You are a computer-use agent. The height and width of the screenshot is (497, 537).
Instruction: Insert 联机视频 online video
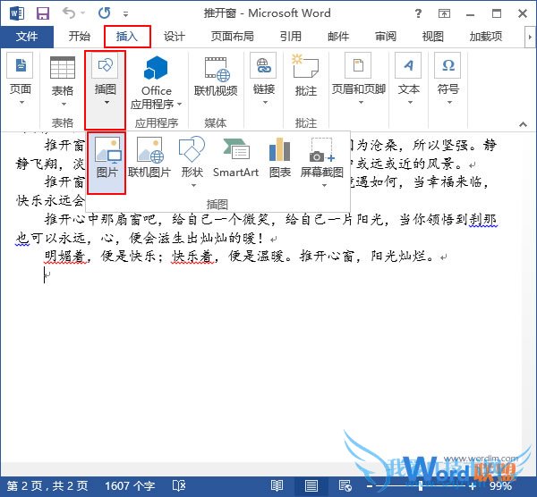[x=216, y=77]
